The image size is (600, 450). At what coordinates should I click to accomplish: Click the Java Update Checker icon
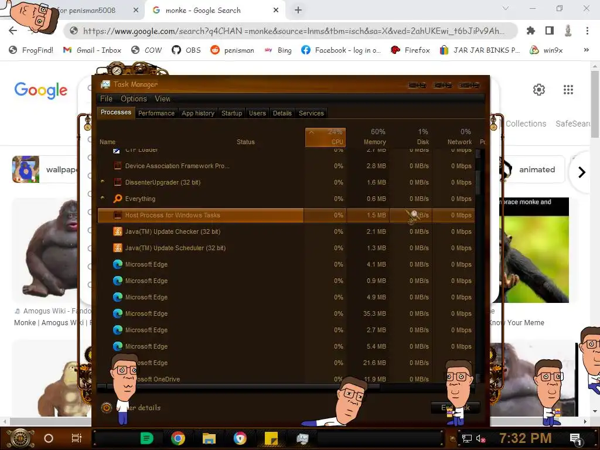[x=117, y=231]
